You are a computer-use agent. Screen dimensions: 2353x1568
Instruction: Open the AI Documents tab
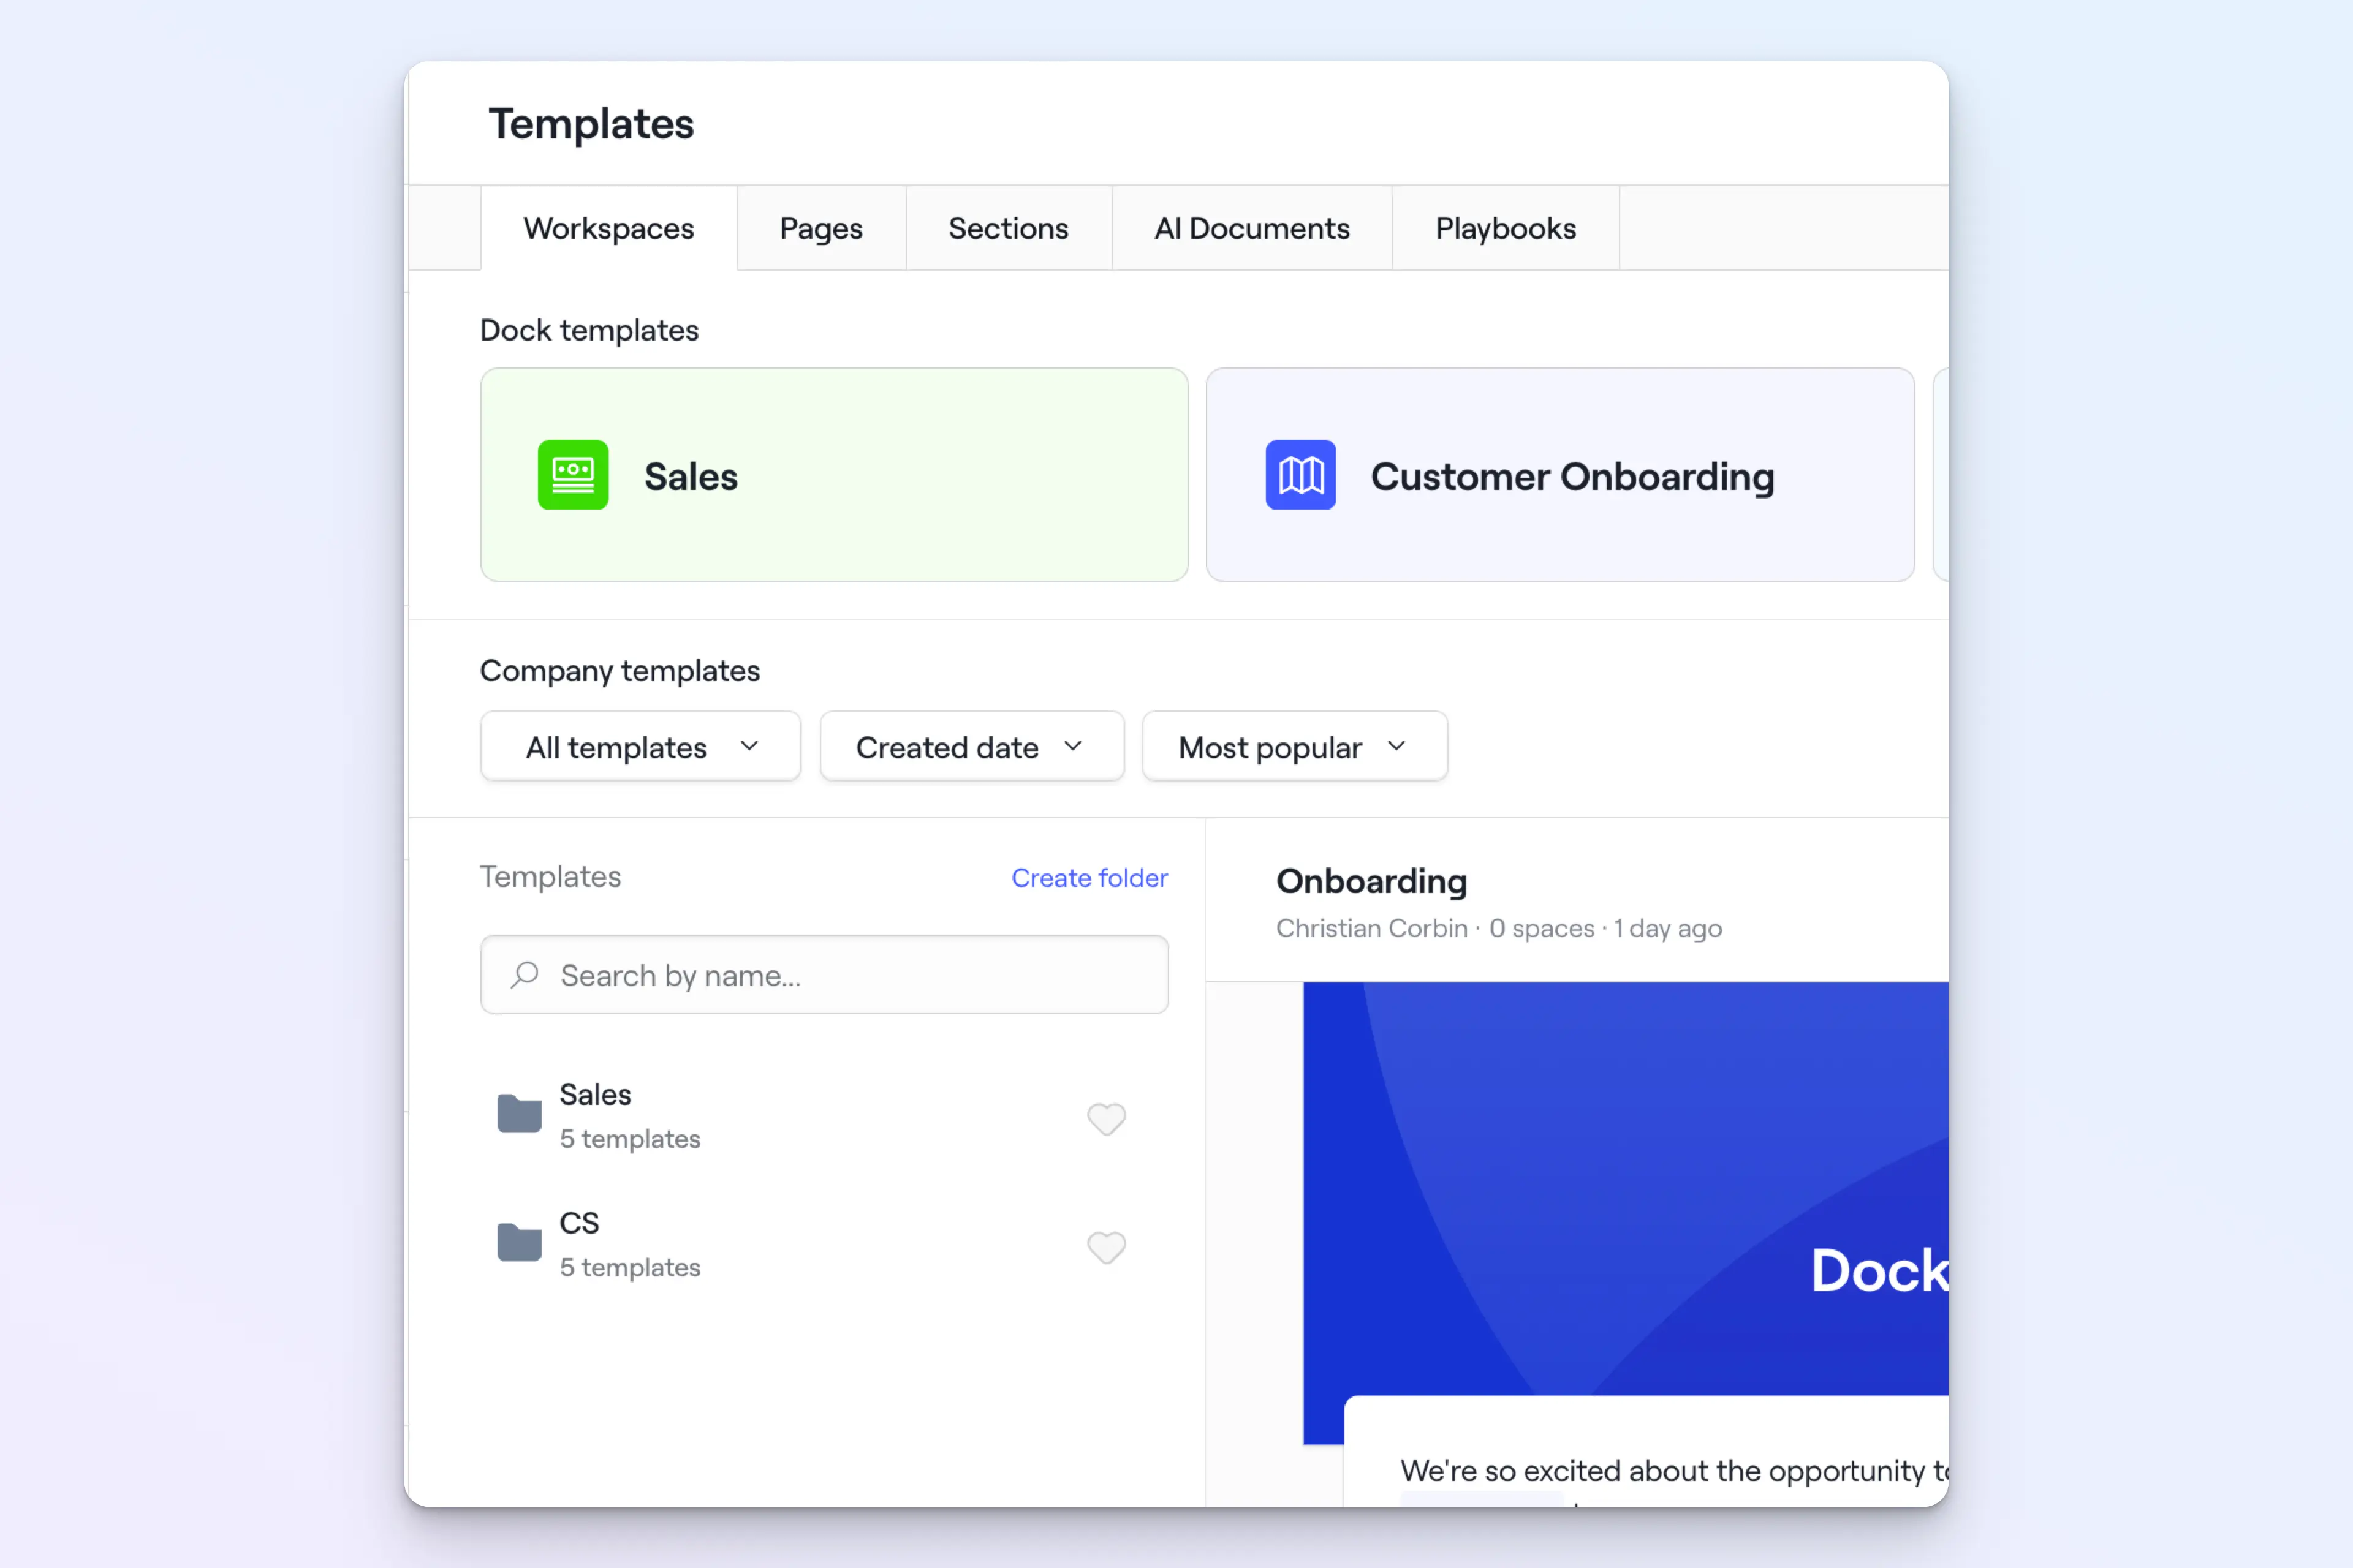tap(1251, 229)
